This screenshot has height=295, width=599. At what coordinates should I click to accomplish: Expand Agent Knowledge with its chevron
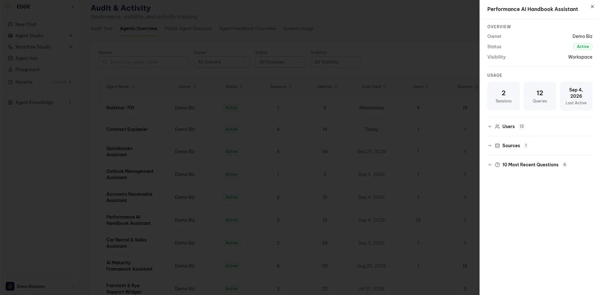(x=70, y=102)
